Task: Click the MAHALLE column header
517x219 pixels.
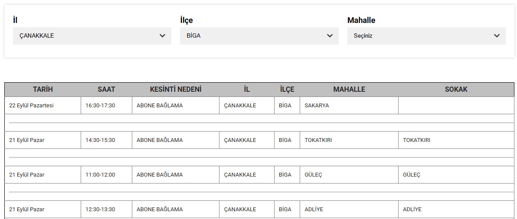Action: (x=349, y=90)
